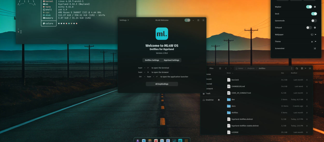The width and height of the screenshot is (324, 142).
Task: Click the All keybindings button
Action: pyautogui.click(x=162, y=84)
